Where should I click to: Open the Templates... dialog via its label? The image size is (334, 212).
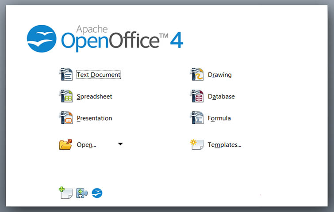click(225, 145)
